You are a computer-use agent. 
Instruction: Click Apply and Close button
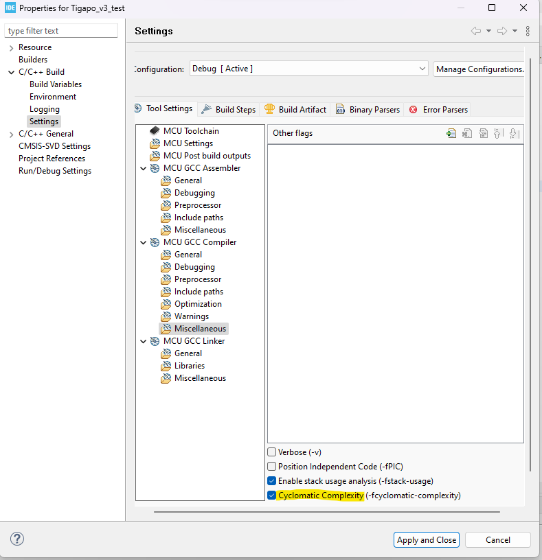coord(426,539)
